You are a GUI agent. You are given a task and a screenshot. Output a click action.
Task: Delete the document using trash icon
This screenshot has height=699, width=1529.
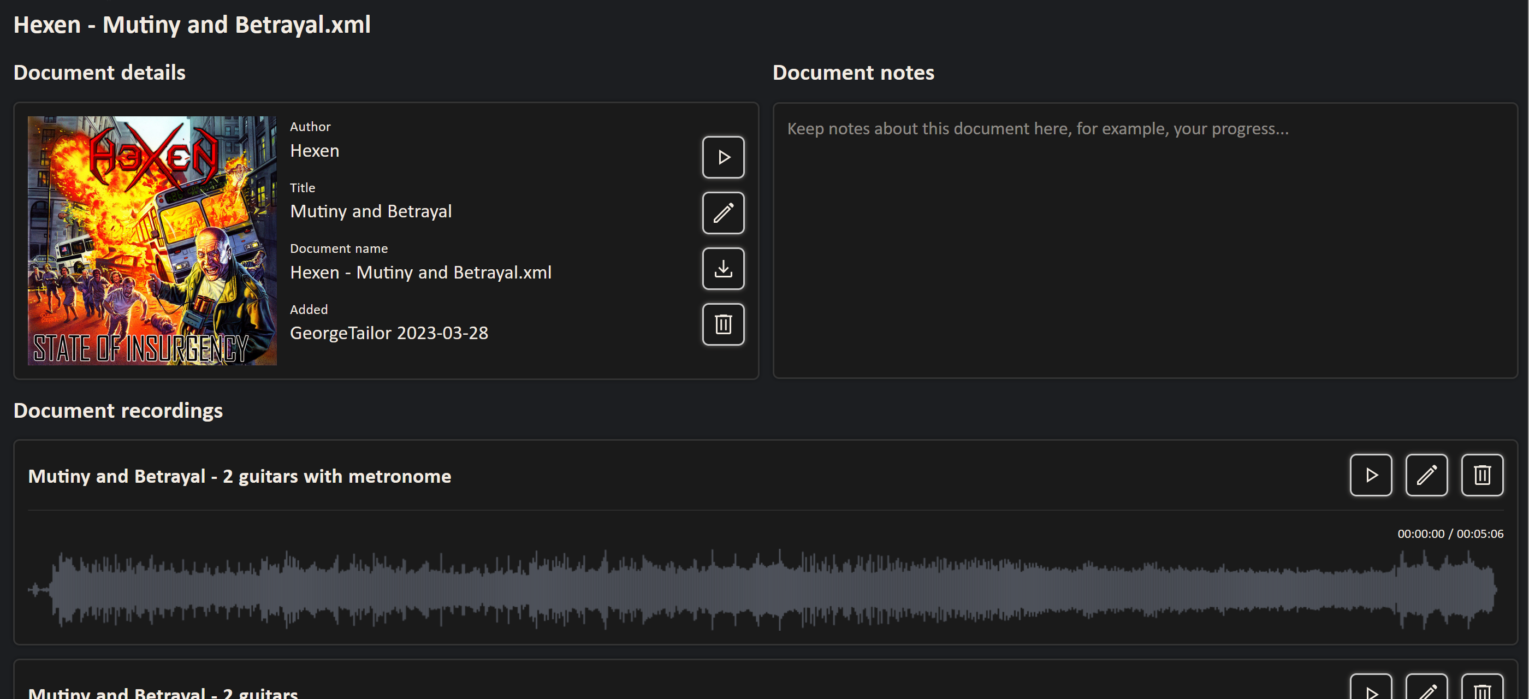[x=723, y=324]
